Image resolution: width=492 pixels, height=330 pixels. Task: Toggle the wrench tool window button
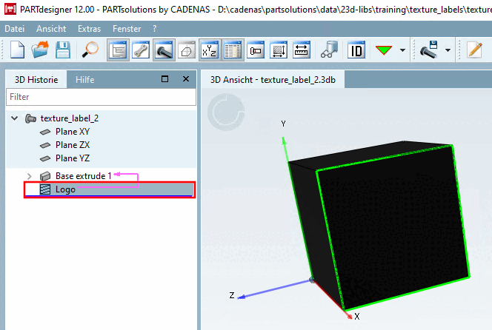pyautogui.click(x=141, y=50)
